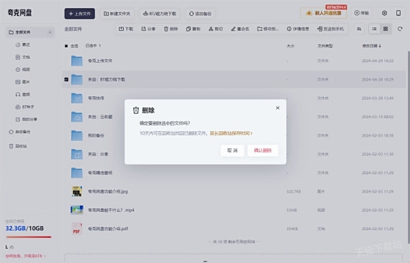Uncheck the selected 来自:BT磁力链下载 folder checkbox
The height and width of the screenshot is (263, 410).
click(x=66, y=79)
